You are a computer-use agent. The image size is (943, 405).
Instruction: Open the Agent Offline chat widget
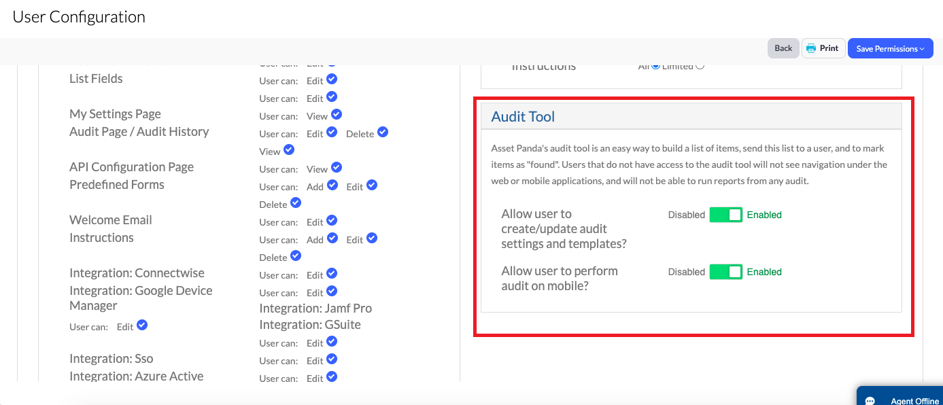click(x=899, y=396)
